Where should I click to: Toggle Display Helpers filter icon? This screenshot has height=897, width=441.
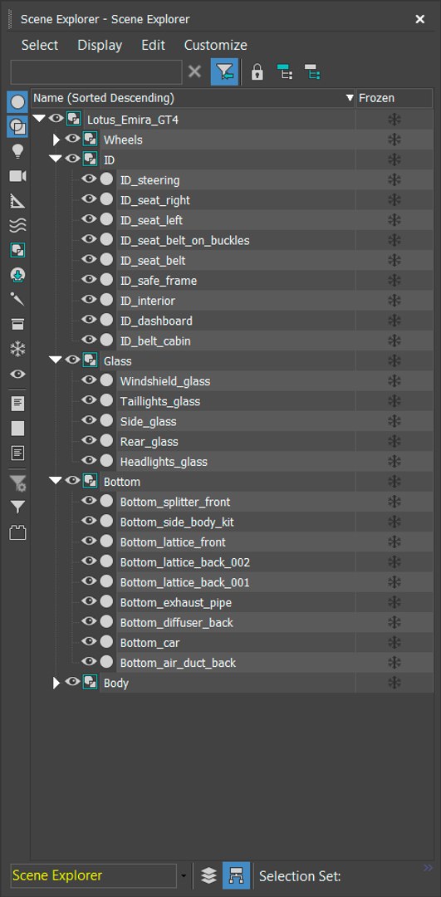click(17, 201)
